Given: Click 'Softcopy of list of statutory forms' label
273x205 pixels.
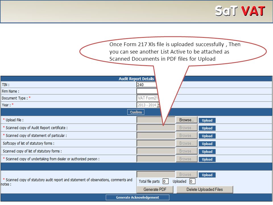Looking at the screenshot, I should (x=28, y=143).
